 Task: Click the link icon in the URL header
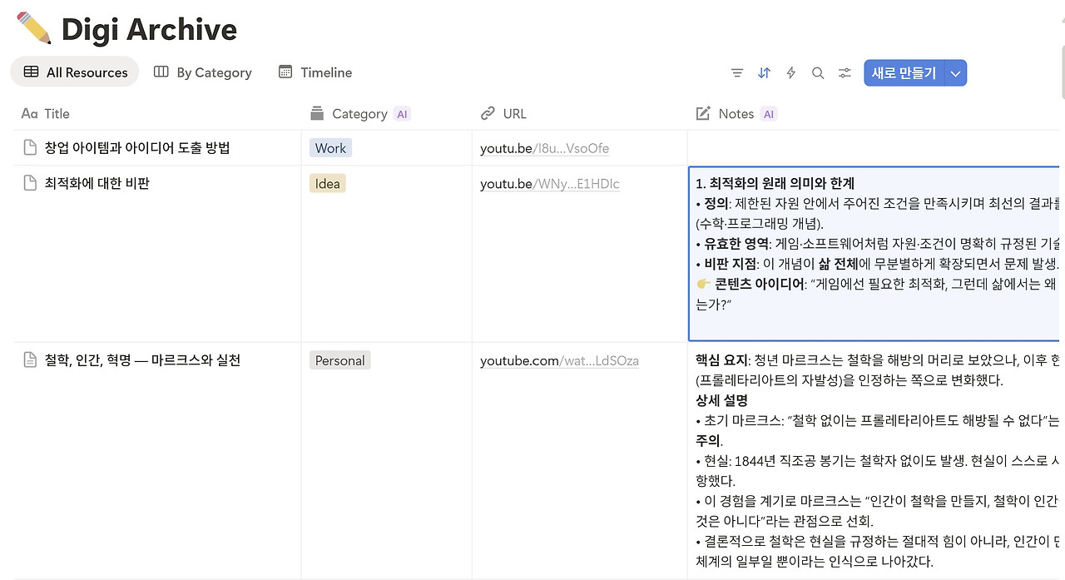tap(486, 113)
